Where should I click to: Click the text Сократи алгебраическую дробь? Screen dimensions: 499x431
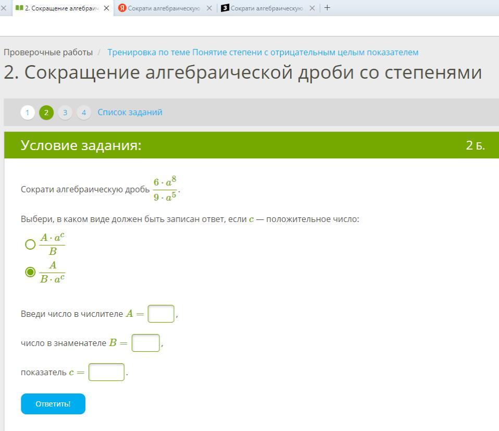coord(85,189)
